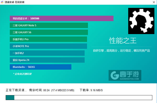Click the colorful app logo in title bar
Screen dimensions: 157x103
(x=2, y=2)
